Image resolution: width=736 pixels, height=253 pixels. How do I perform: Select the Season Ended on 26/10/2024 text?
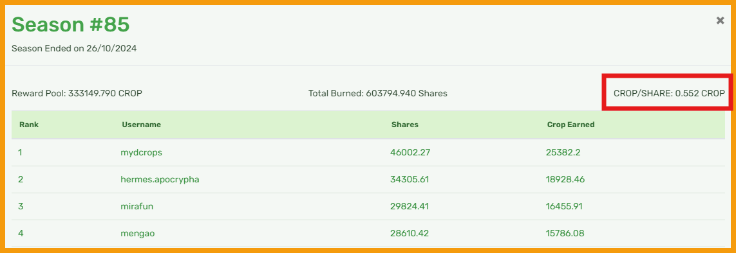click(74, 48)
